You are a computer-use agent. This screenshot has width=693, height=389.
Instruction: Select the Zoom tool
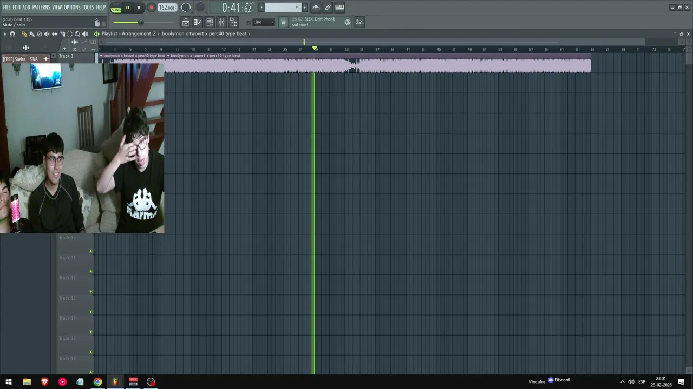[x=77, y=34]
